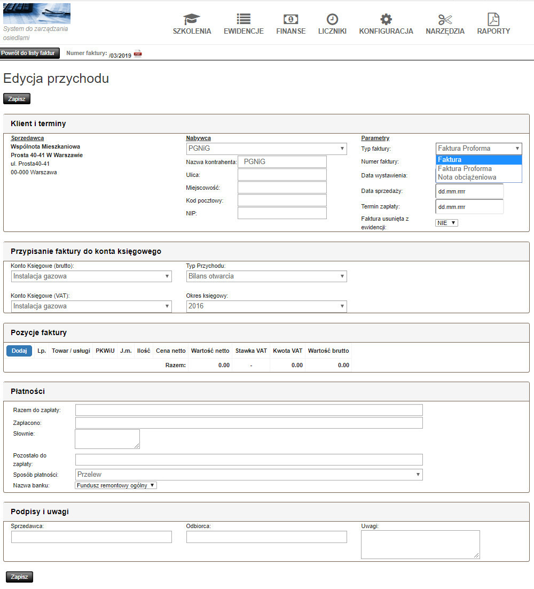This screenshot has width=534, height=589.
Task: Click the Ewidencje list icon
Action: (244, 19)
